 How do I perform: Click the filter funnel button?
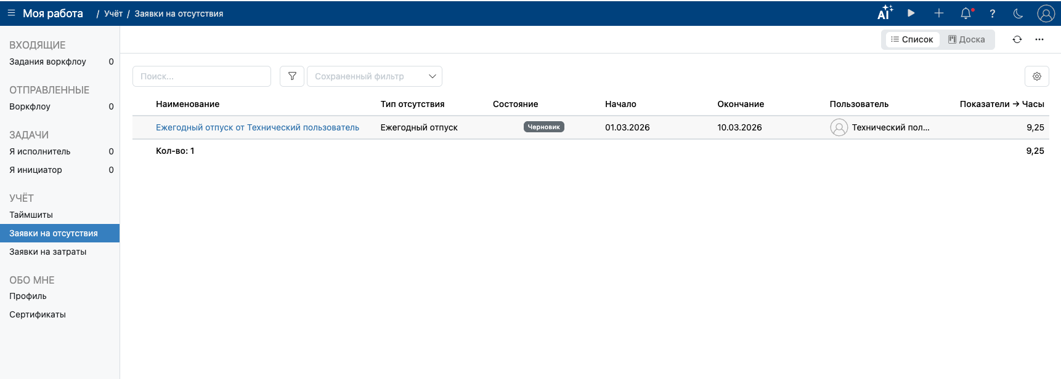[292, 76]
